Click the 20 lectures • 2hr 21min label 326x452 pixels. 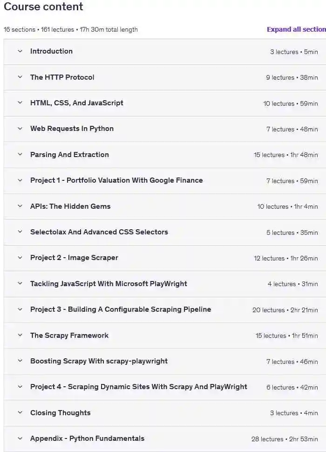point(285,310)
